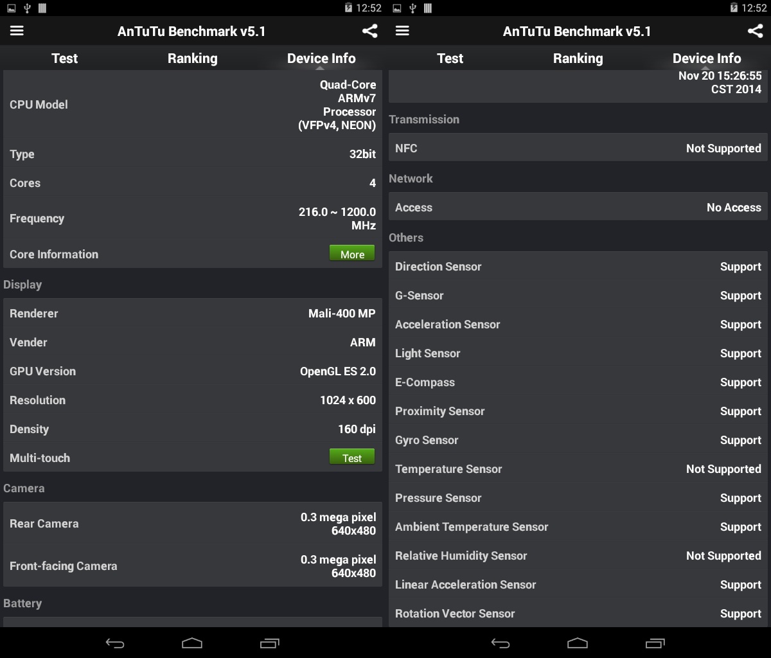The image size is (771, 658).
Task: Switch to the Ranking tab on the CPU Model screen
Action: point(193,58)
